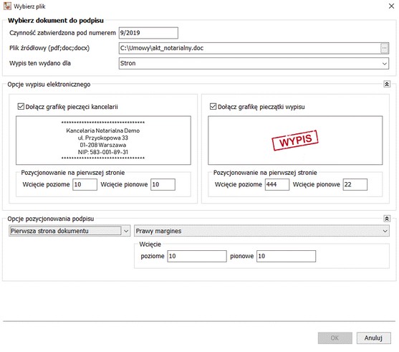This screenshot has height=352, width=399.
Task: Click the Plik źródłowy path field
Action: pos(249,48)
